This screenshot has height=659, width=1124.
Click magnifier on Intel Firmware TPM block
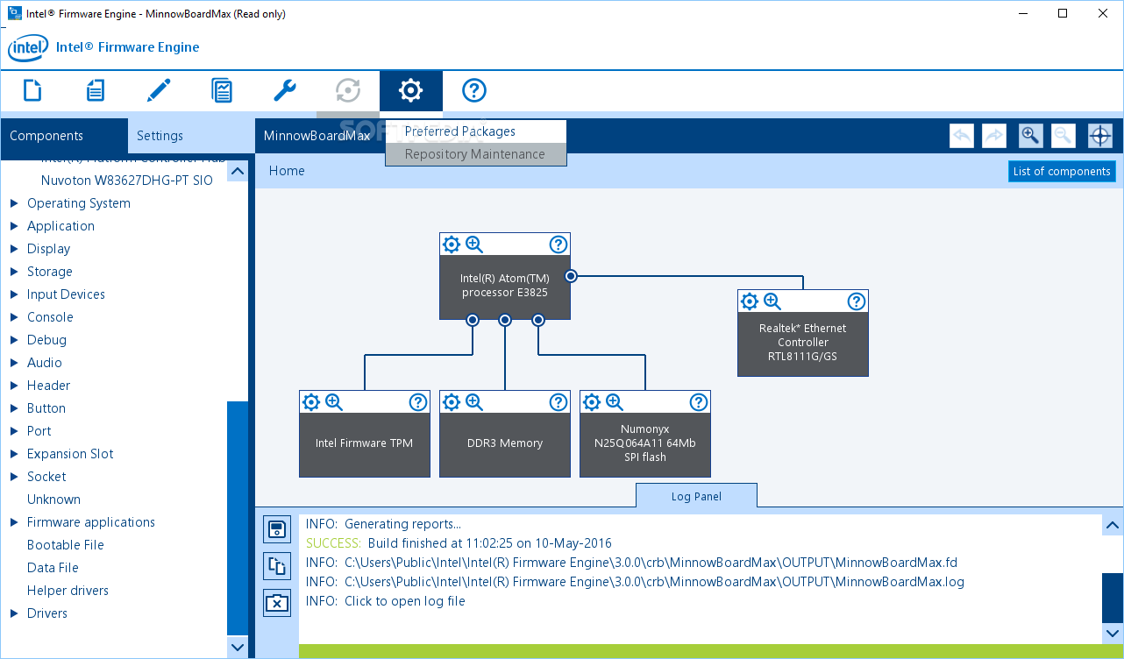click(334, 402)
